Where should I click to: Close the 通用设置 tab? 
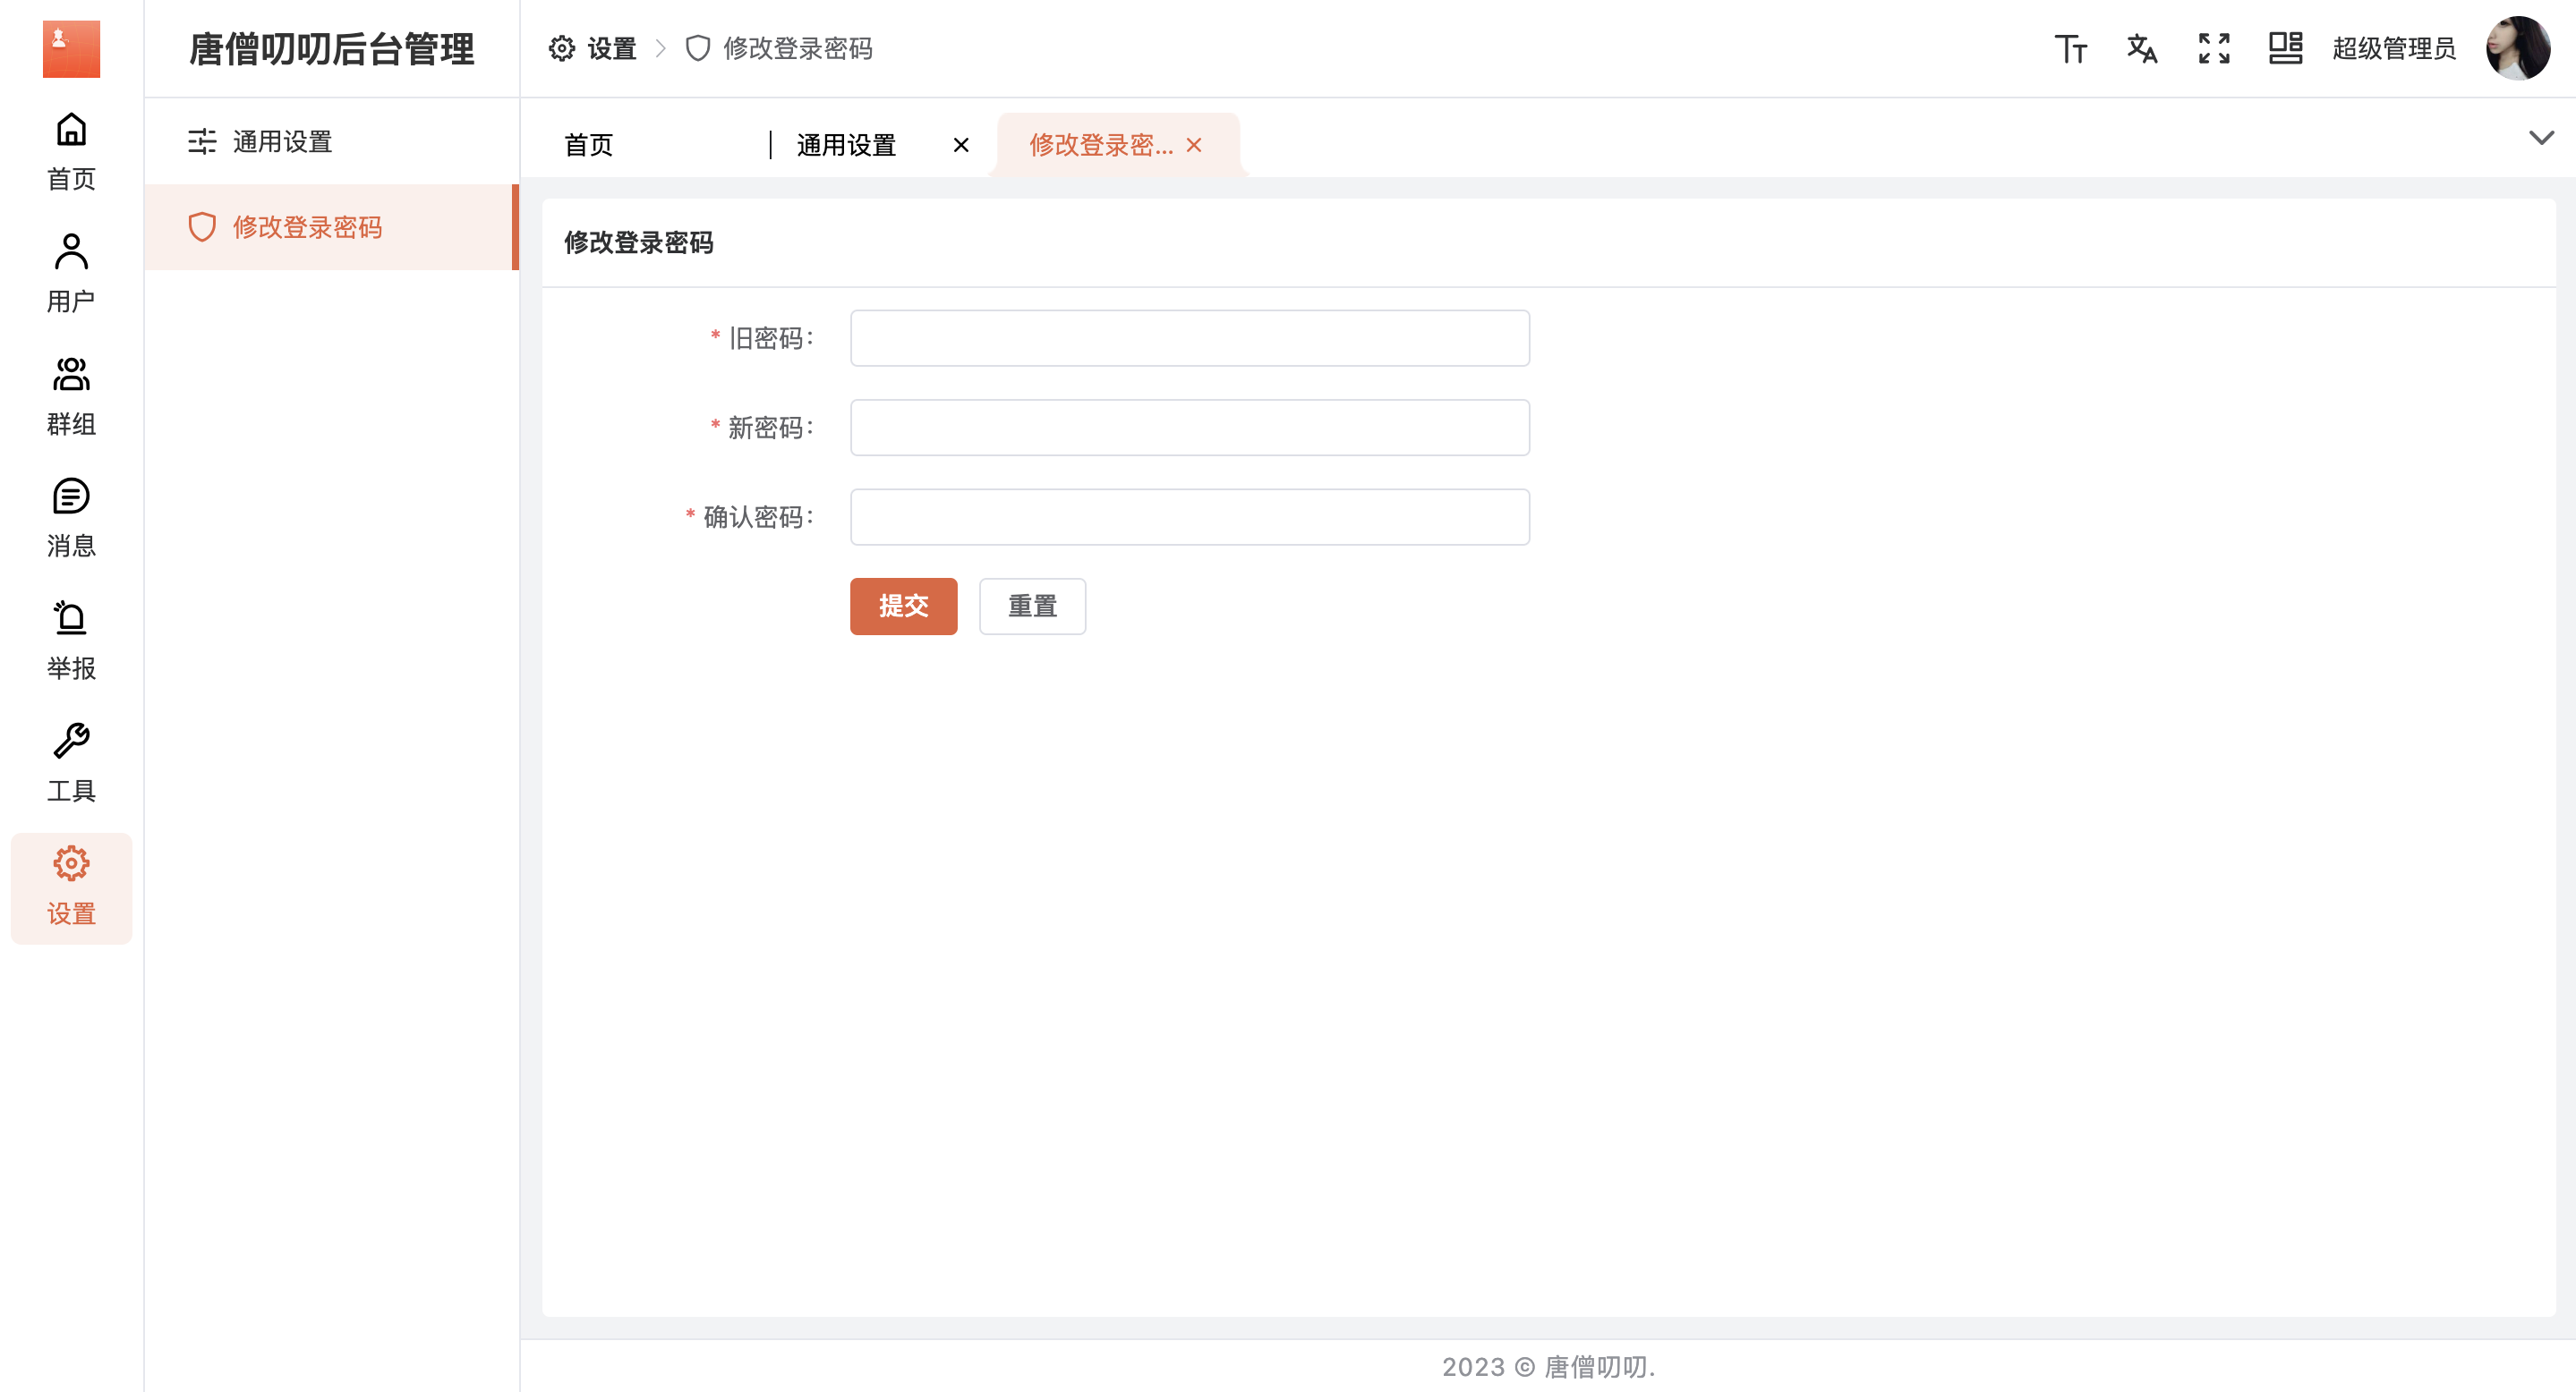click(961, 145)
